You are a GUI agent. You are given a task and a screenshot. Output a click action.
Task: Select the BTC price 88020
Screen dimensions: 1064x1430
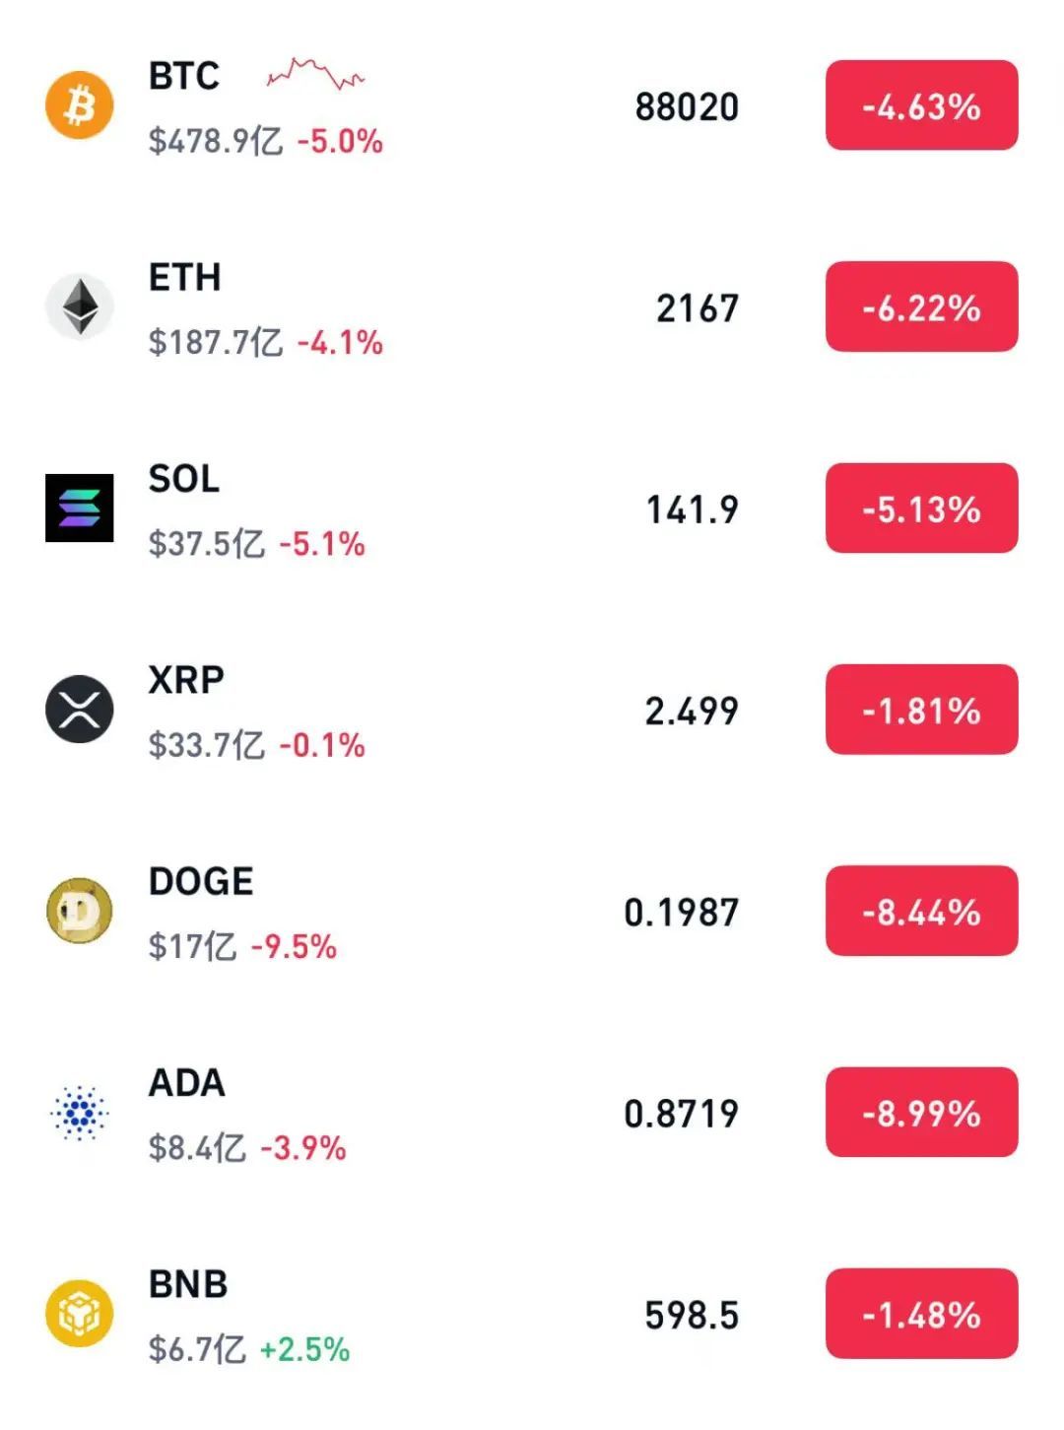[687, 106]
